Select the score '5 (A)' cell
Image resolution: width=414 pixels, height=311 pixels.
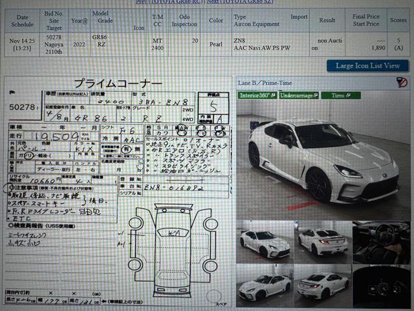pos(398,45)
